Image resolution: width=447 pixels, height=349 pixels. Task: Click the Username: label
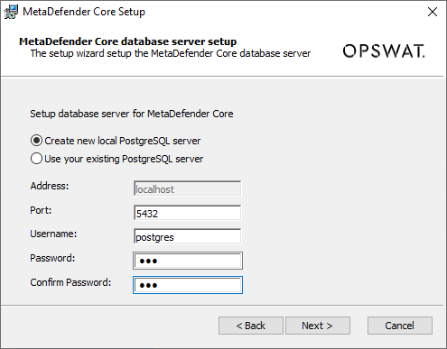(x=53, y=234)
